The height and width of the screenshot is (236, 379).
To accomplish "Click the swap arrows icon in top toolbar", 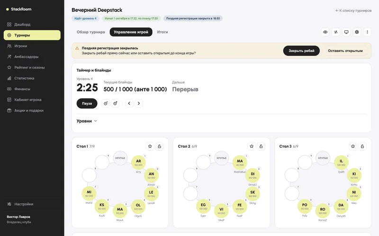I will pyautogui.click(x=336, y=32).
